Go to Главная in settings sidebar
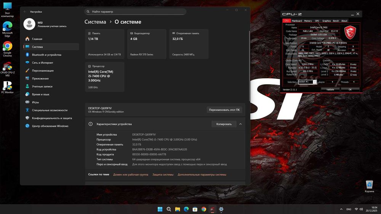Screen dimensions: 381x214 [51, 39]
